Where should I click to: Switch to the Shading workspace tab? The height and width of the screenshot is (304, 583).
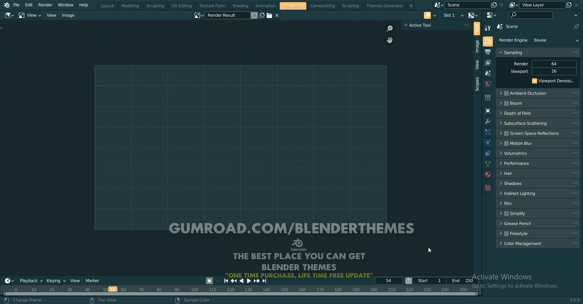[x=240, y=6]
